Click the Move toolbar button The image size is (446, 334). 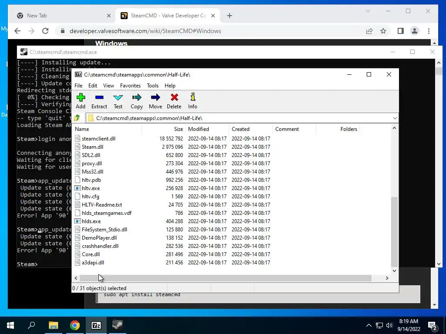click(155, 101)
